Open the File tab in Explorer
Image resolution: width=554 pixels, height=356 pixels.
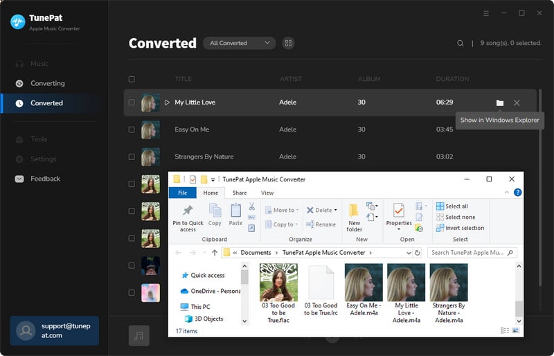183,193
